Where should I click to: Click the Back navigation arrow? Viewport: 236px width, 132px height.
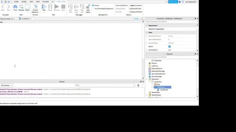[3, 7]
